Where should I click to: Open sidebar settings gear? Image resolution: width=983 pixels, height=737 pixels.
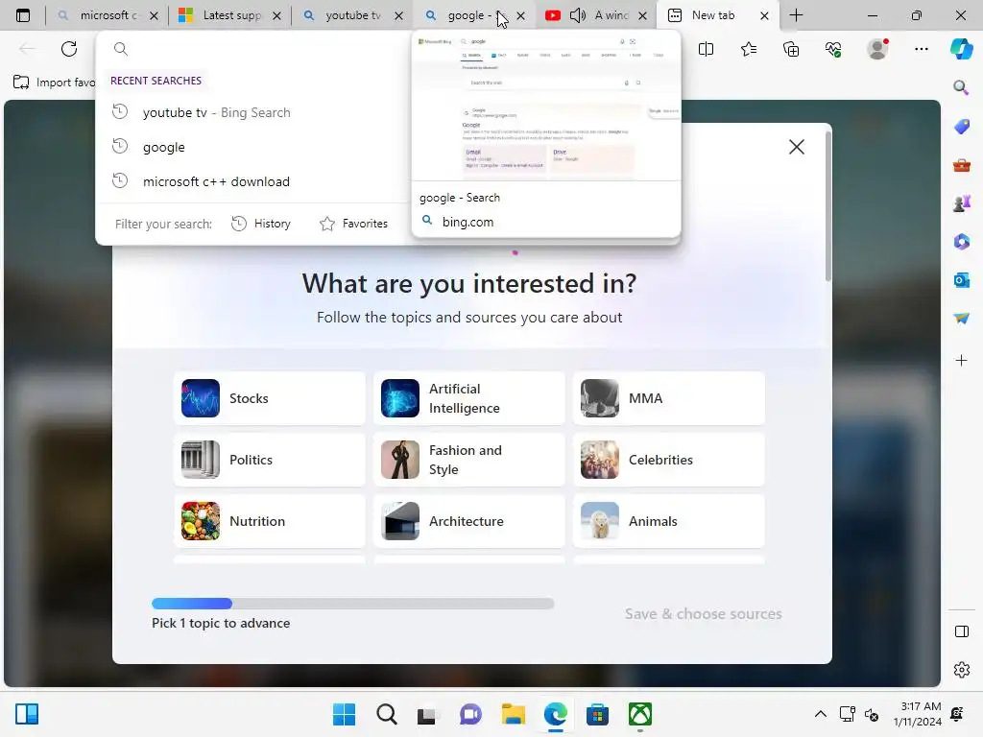(961, 670)
